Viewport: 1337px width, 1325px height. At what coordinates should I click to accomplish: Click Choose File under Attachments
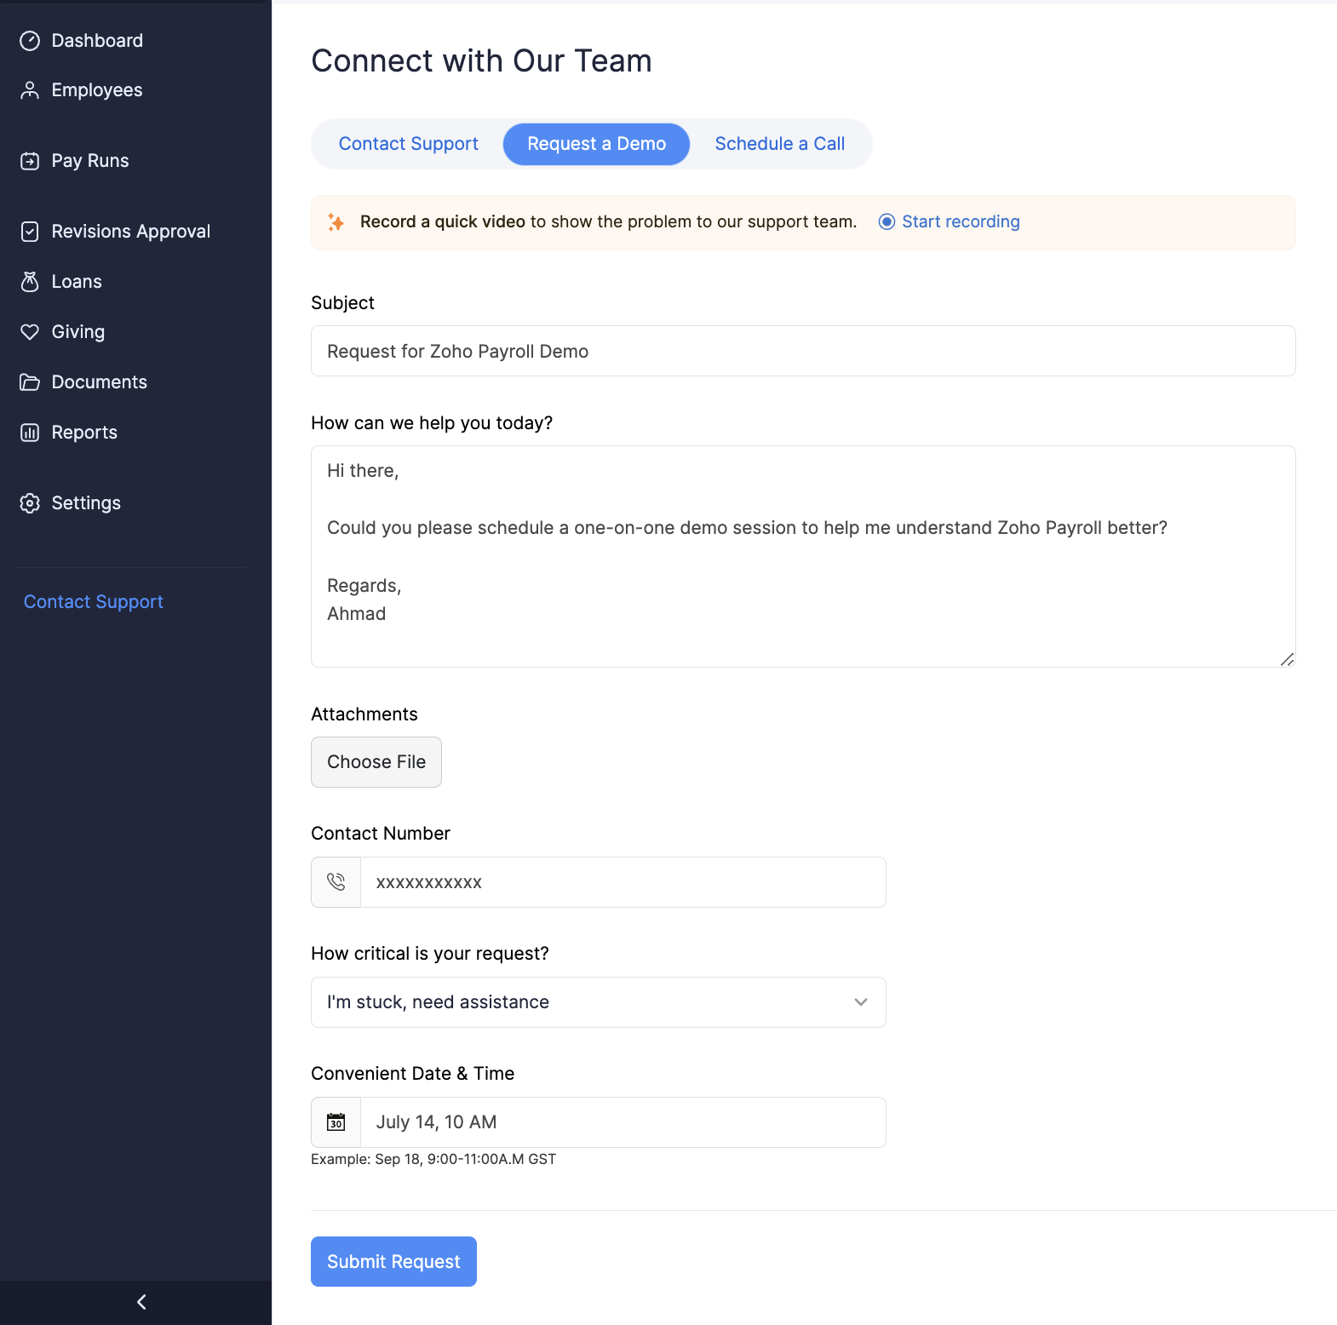(x=376, y=762)
